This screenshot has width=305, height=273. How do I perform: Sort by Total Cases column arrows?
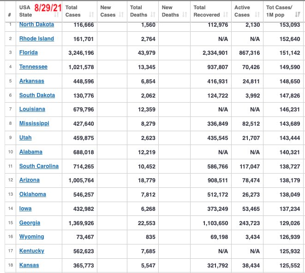coord(91,15)
